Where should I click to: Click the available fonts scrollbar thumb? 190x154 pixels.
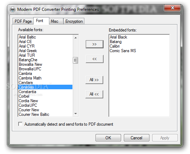(75, 60)
